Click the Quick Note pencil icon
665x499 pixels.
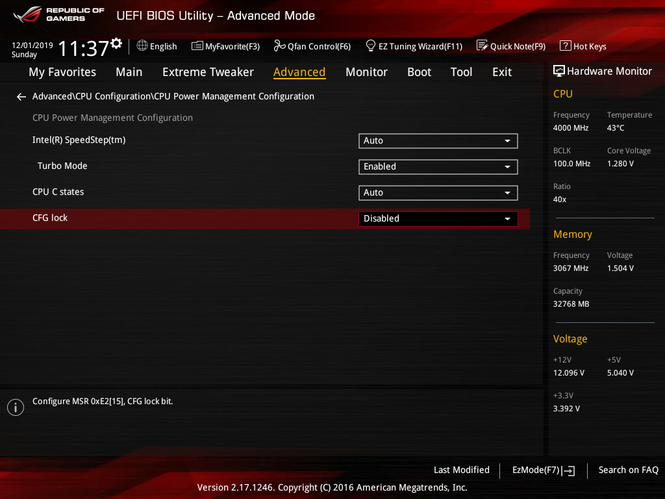483,45
